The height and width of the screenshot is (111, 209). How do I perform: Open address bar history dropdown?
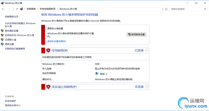(x=162, y=9)
